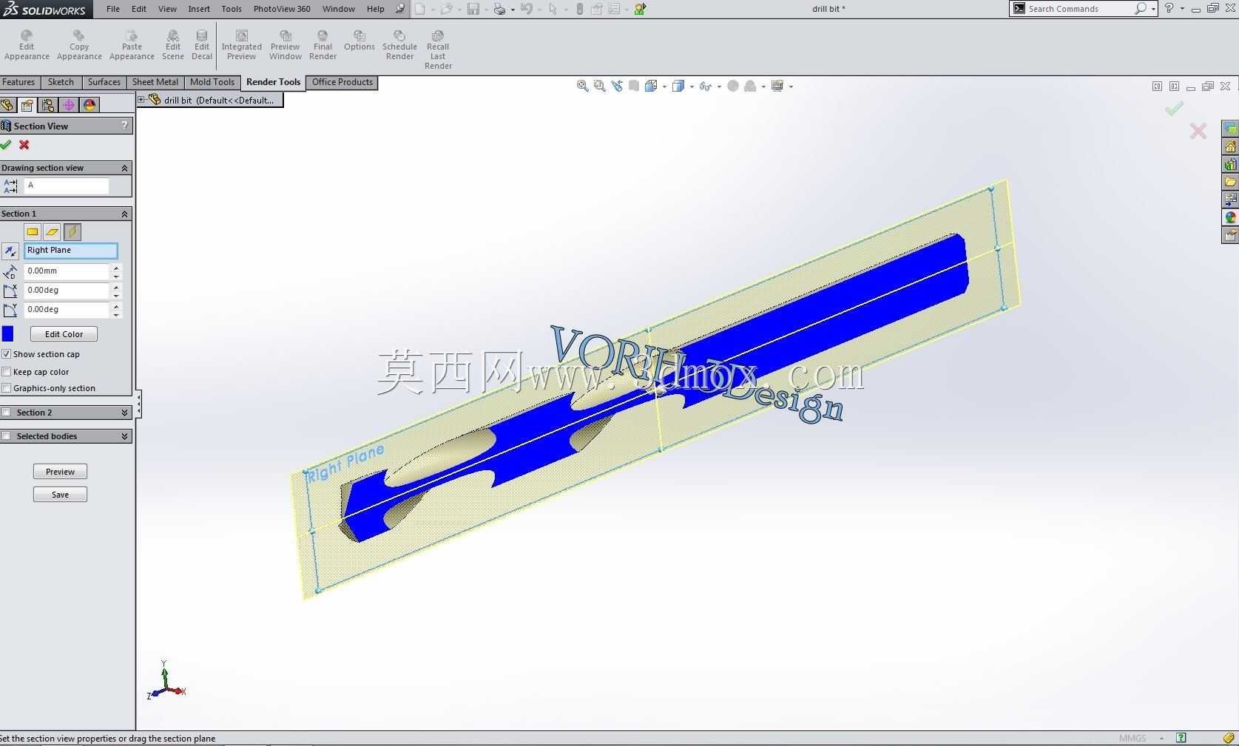1239x746 pixels.
Task: Open the Display Style dropdown arrow
Action: click(692, 87)
